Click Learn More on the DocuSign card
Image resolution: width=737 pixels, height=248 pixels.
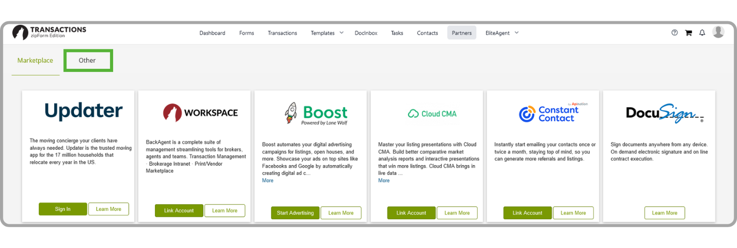point(664,213)
